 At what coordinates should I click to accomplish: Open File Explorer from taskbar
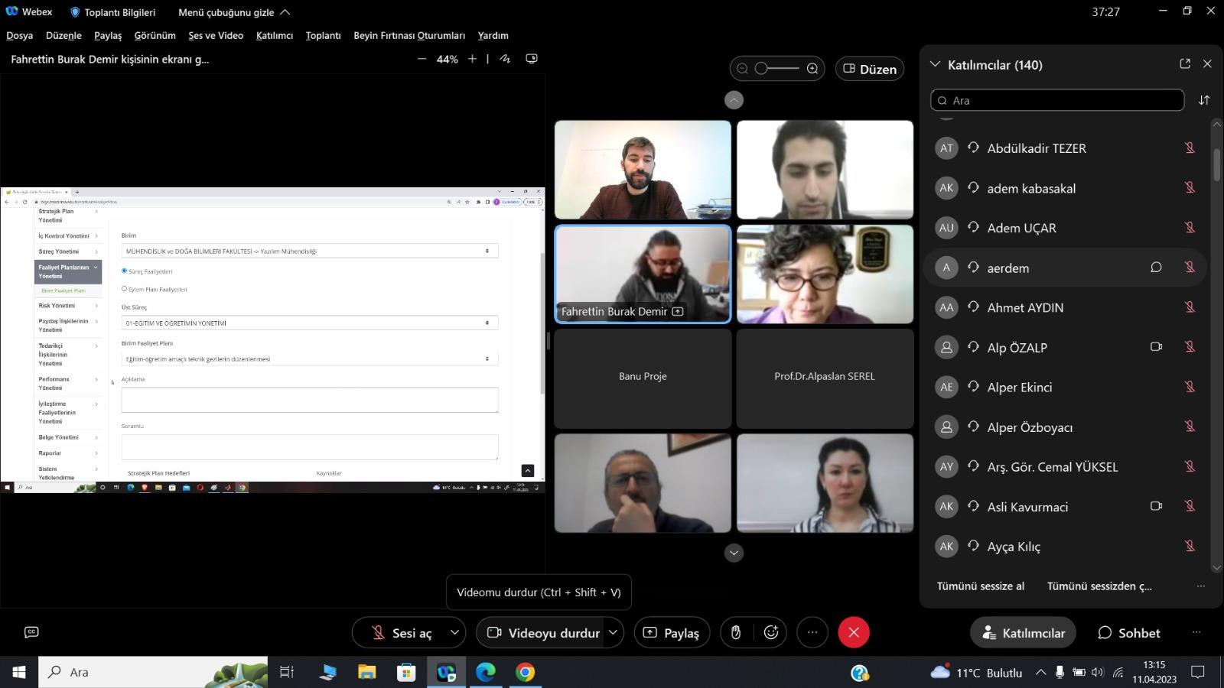click(366, 673)
